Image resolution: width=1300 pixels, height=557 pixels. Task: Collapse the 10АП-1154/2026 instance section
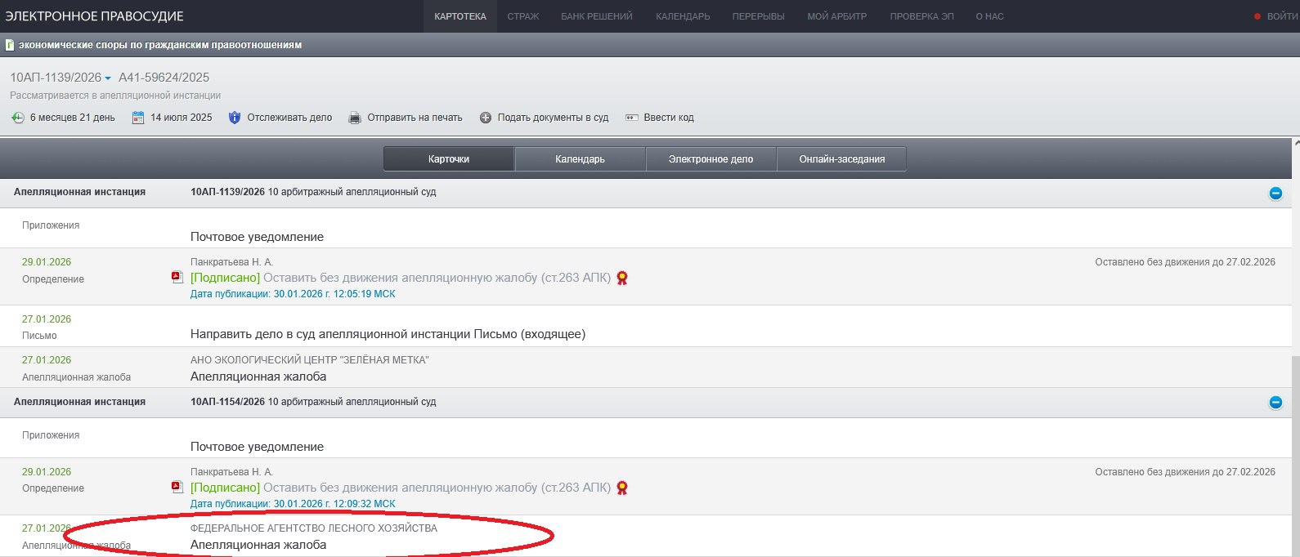pos(1275,403)
